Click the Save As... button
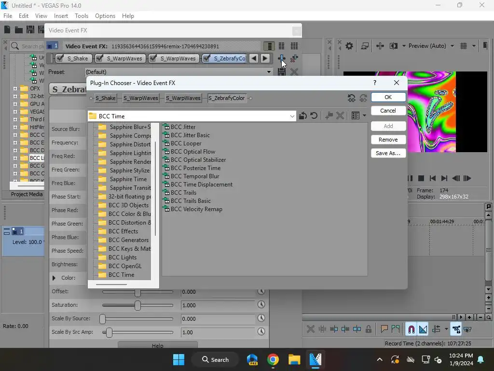 point(388,153)
